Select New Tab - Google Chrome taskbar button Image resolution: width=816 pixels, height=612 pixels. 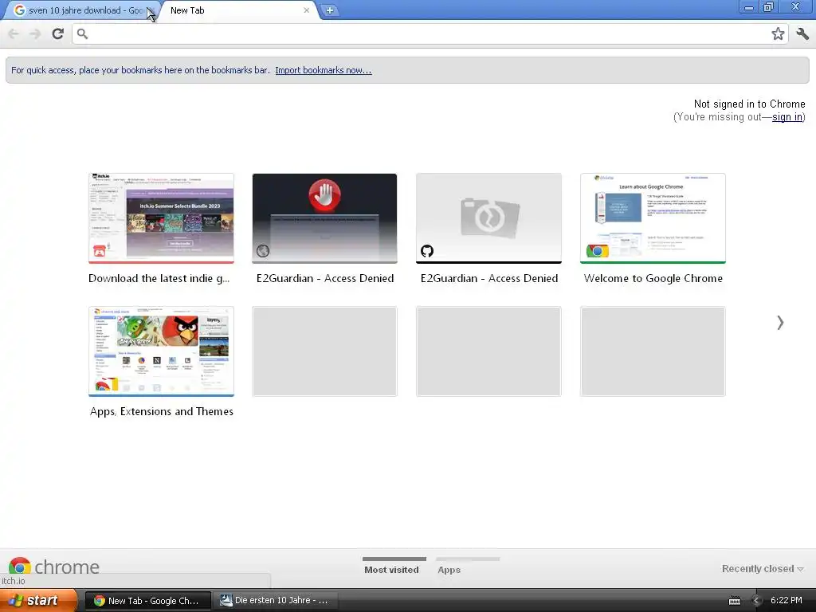(x=147, y=601)
